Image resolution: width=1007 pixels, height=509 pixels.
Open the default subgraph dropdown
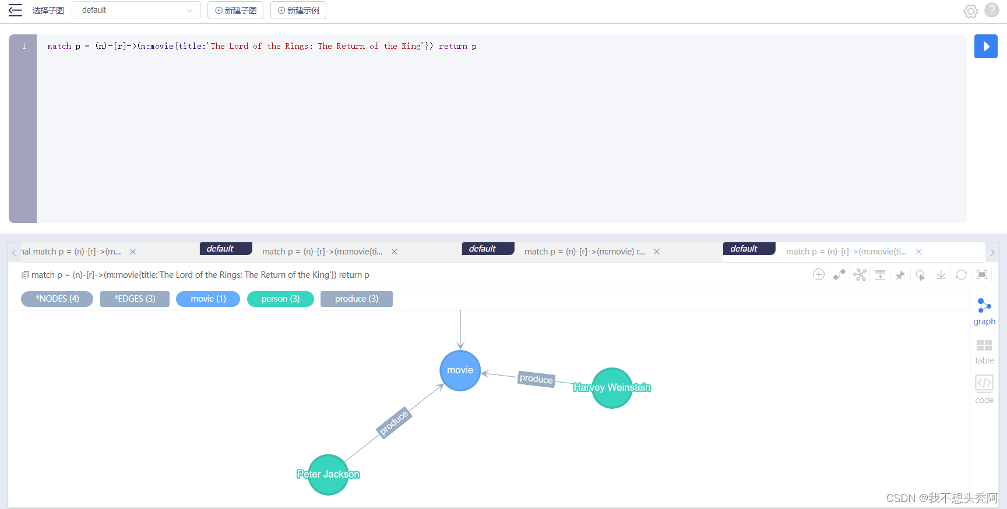pyautogui.click(x=136, y=10)
